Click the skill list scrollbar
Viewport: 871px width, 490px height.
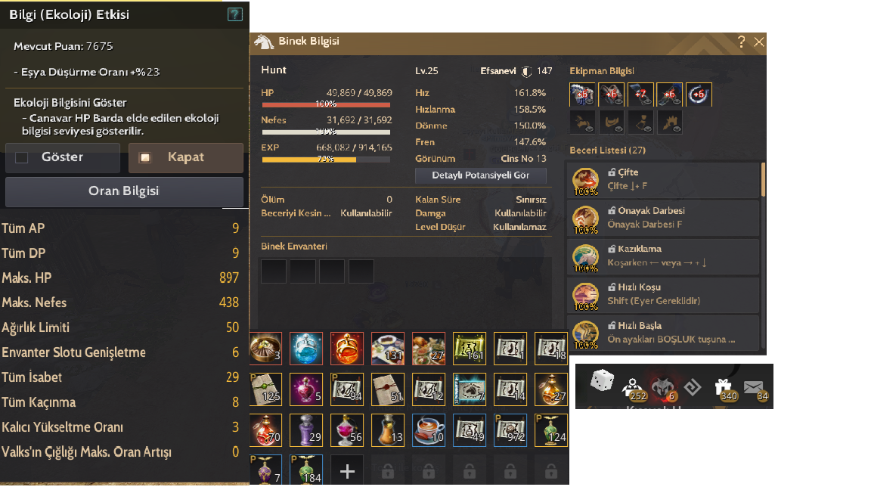click(763, 180)
